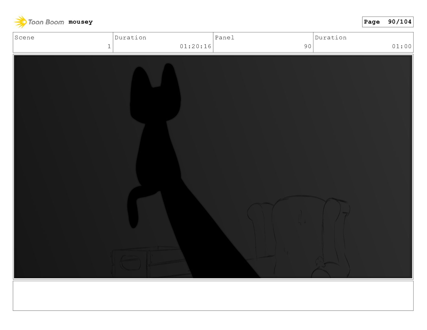Image resolution: width=427 pixels, height=330 pixels.
Task: Click the Scene label cell
Action: click(63, 42)
